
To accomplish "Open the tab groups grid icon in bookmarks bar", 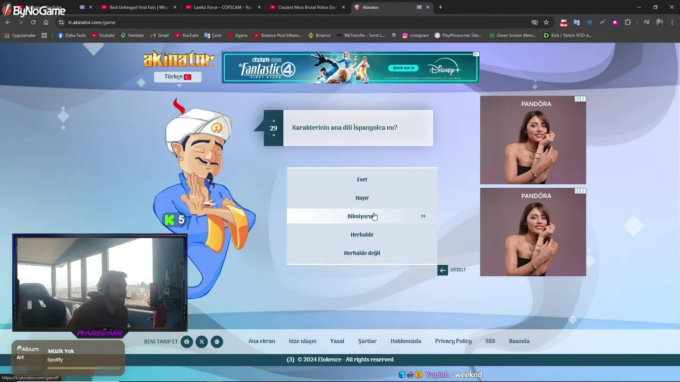I will click(44, 36).
